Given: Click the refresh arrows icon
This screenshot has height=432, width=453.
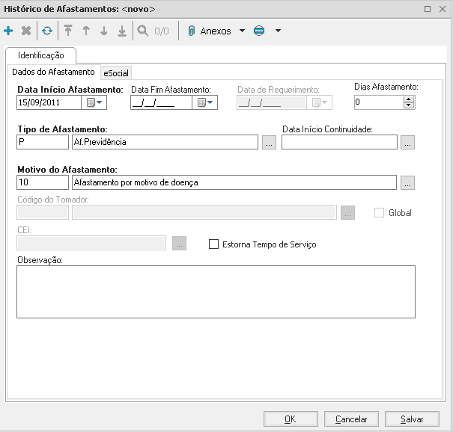Looking at the screenshot, I should click(x=47, y=31).
